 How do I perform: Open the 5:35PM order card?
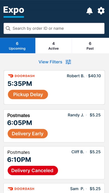54,87
